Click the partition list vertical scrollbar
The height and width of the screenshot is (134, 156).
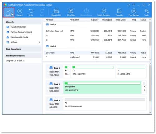[150, 33]
